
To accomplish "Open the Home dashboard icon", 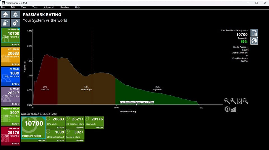I will click(6, 14).
